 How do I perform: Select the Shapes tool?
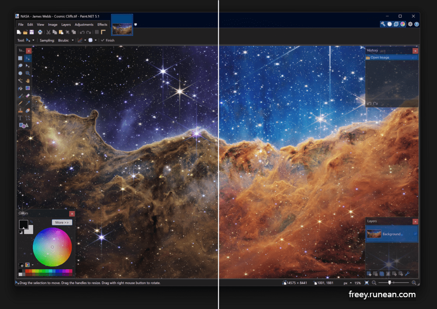(24, 126)
